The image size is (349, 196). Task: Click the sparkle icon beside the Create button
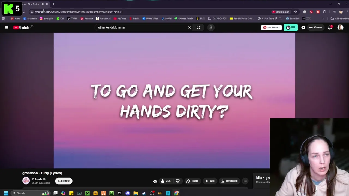click(303, 27)
